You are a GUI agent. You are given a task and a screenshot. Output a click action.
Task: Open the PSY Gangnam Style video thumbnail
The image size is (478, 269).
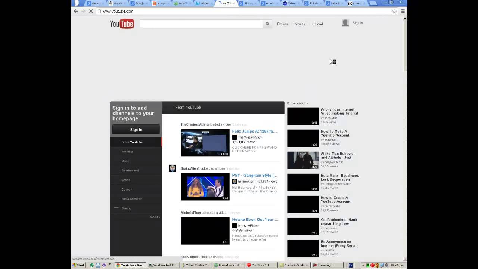(205, 187)
